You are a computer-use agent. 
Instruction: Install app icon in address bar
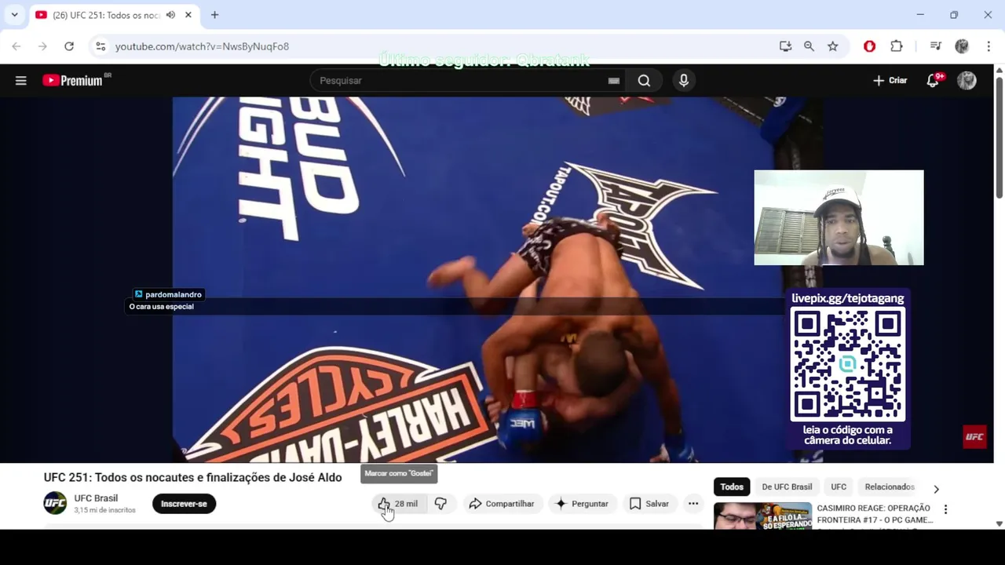tap(785, 46)
